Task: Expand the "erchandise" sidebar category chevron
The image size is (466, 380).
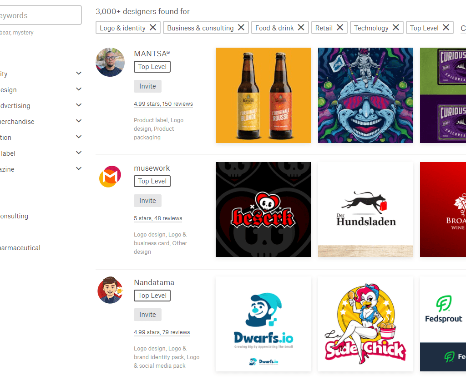Action: pos(79,121)
